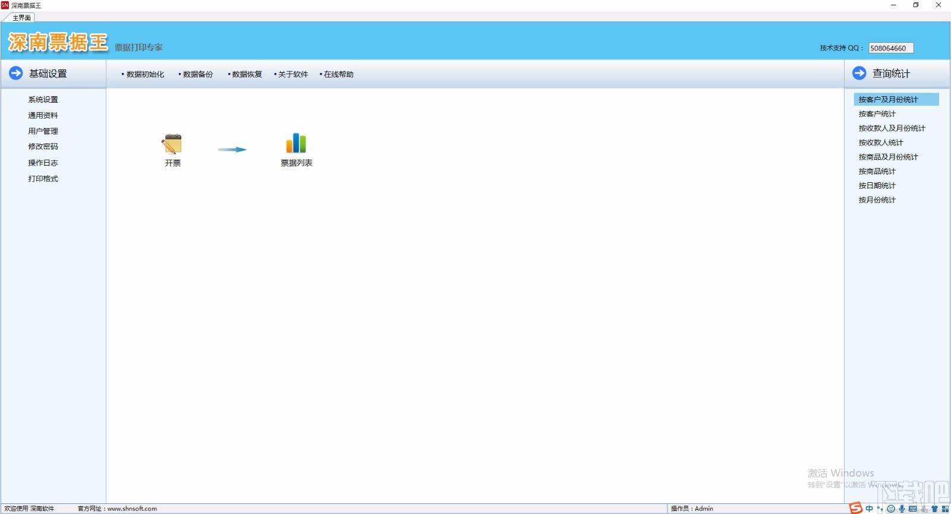The width and height of the screenshot is (951, 514).
Task: Click the 基础设置 panel header text
Action: (x=48, y=74)
